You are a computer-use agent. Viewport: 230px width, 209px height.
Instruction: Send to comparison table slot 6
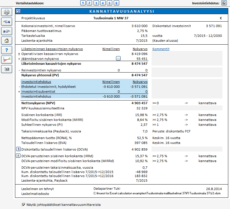click(116, 3)
